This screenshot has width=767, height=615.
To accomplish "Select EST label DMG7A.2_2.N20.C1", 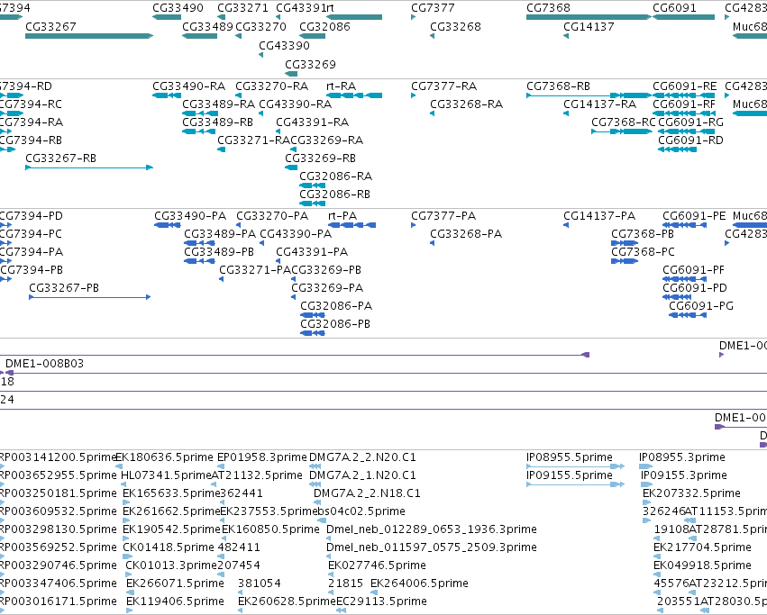I will pyautogui.click(x=363, y=457).
